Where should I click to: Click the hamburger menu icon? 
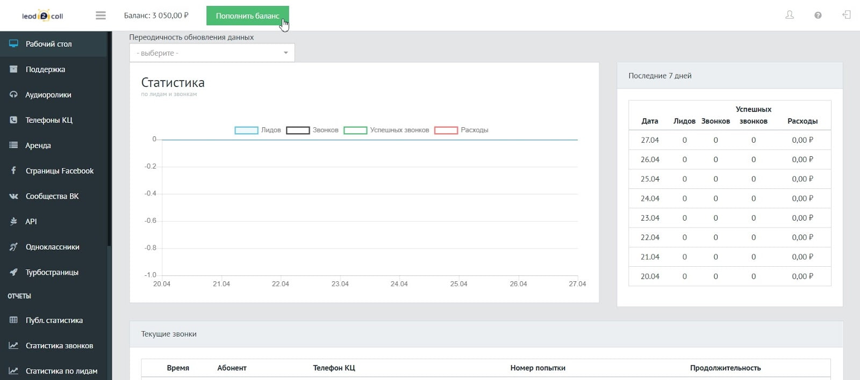point(101,16)
